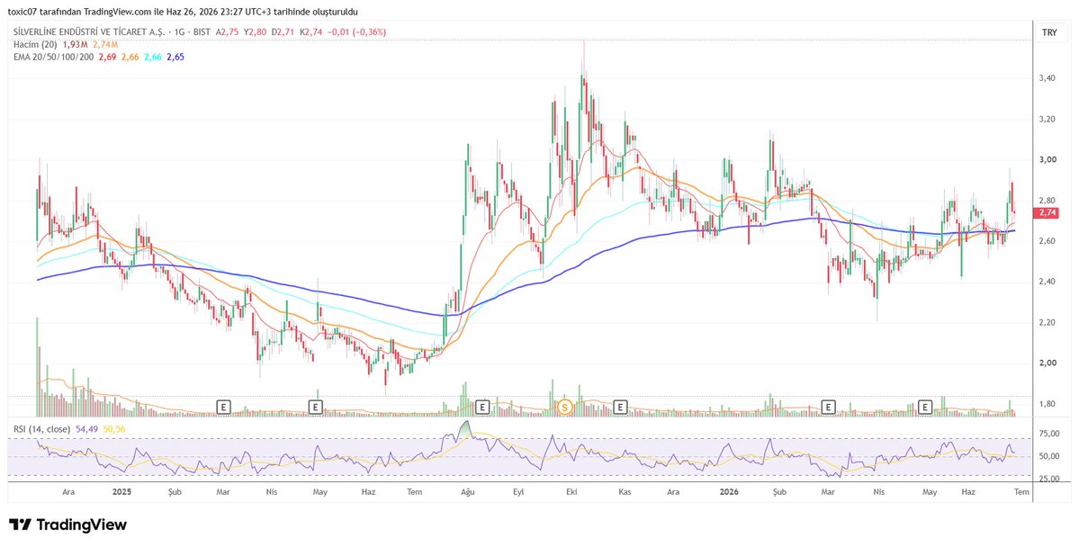The image size is (1079, 547).
Task: Click the red current price label 2,74
Action: pos(1048,213)
